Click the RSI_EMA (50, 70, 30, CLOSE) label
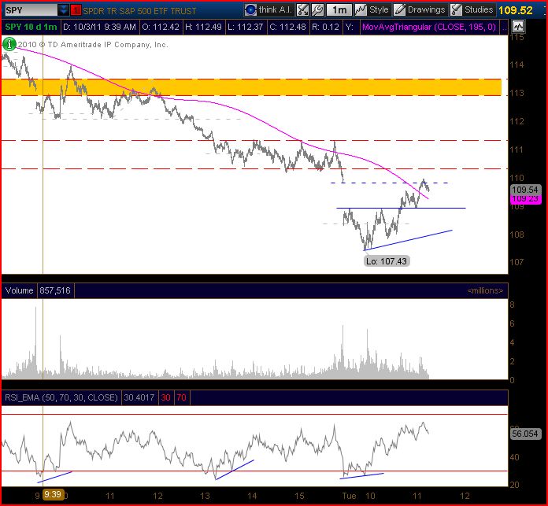548x506 pixels. click(x=61, y=397)
